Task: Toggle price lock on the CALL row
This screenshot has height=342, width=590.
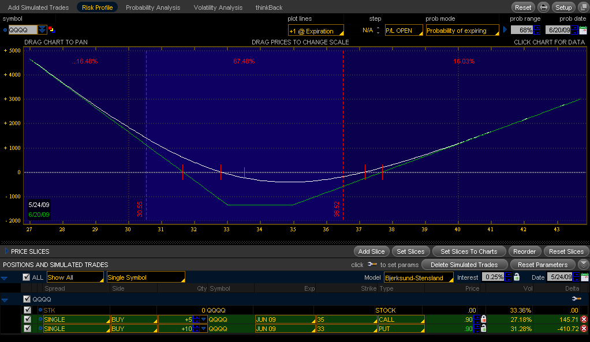Action: point(483,320)
